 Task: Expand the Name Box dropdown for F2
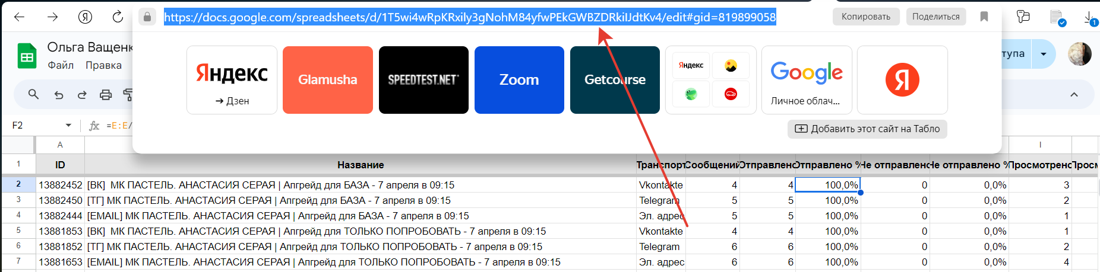(x=68, y=125)
